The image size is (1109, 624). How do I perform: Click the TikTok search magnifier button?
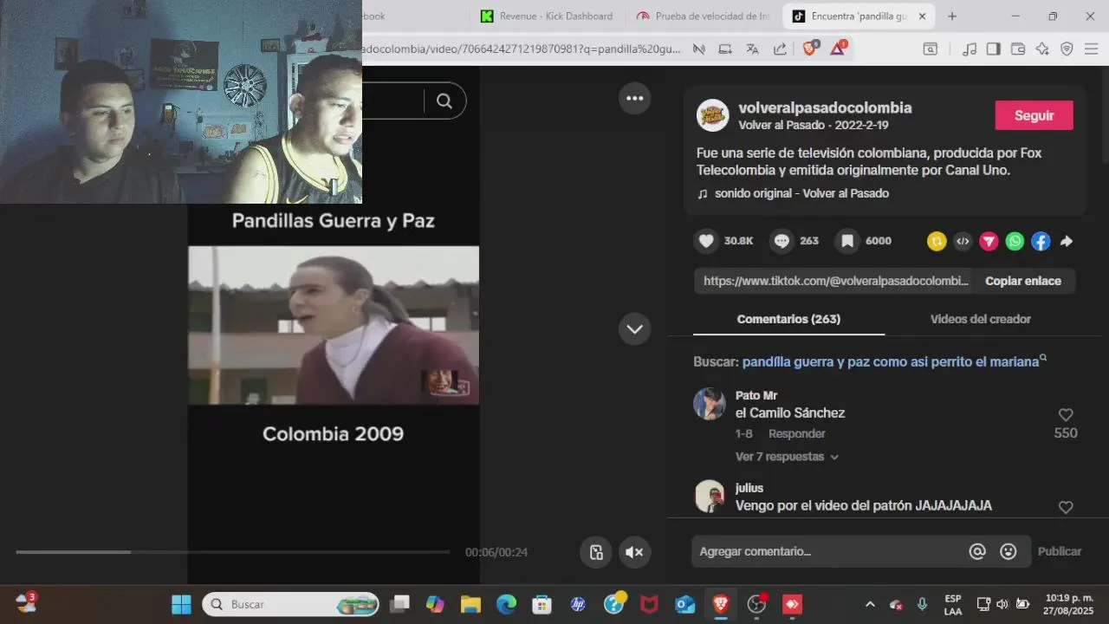444,101
